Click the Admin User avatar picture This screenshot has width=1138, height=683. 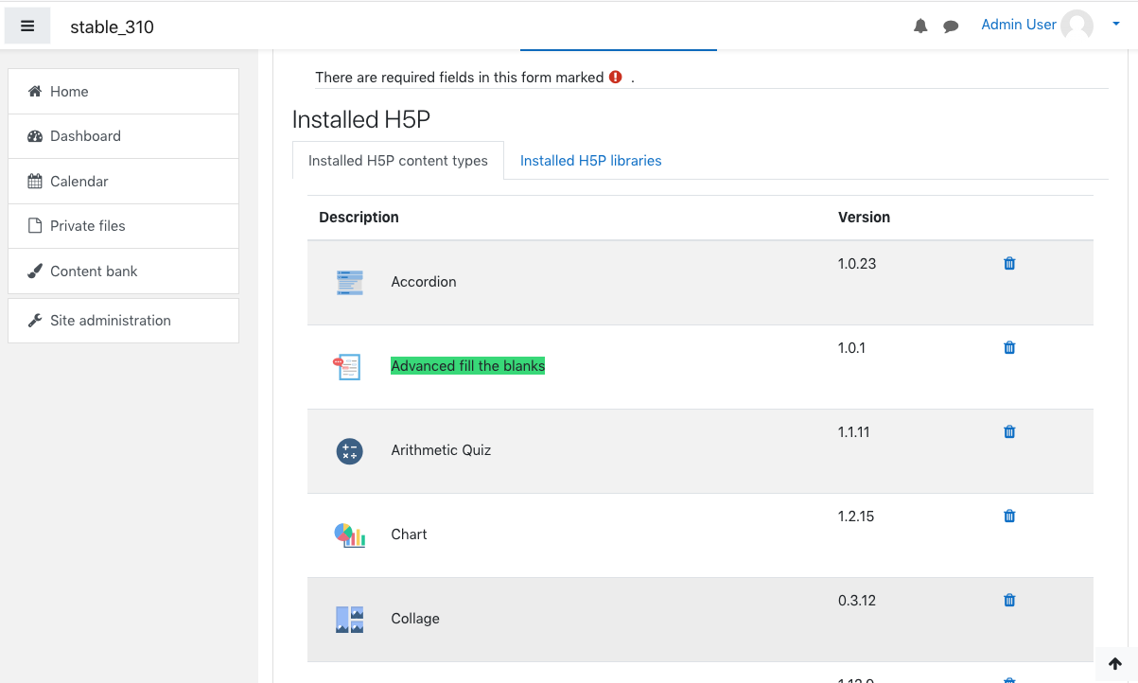pyautogui.click(x=1077, y=26)
